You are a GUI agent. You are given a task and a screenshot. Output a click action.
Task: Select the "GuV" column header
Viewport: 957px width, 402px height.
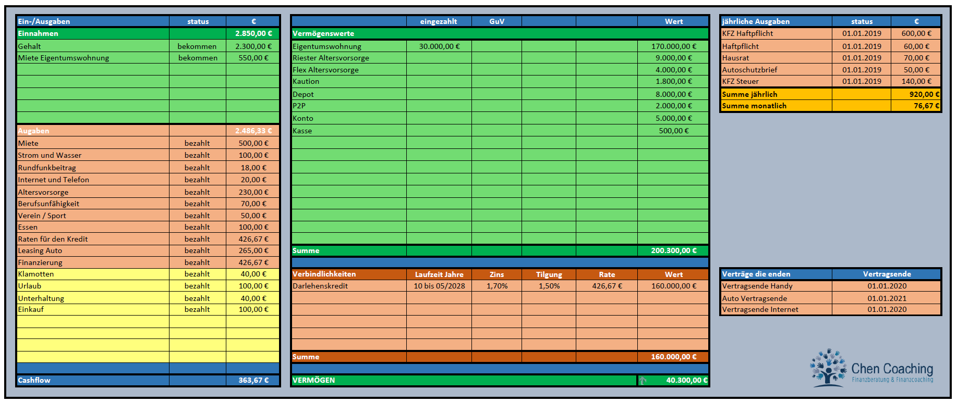496,21
